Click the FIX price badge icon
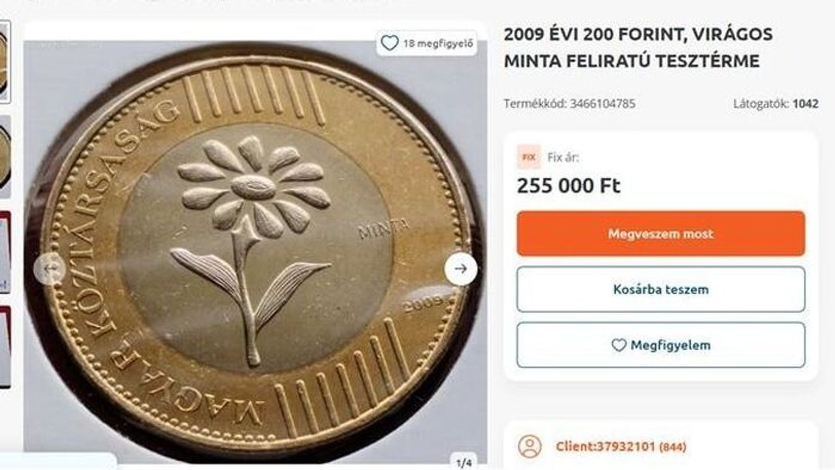The height and width of the screenshot is (470, 835). coord(529,157)
